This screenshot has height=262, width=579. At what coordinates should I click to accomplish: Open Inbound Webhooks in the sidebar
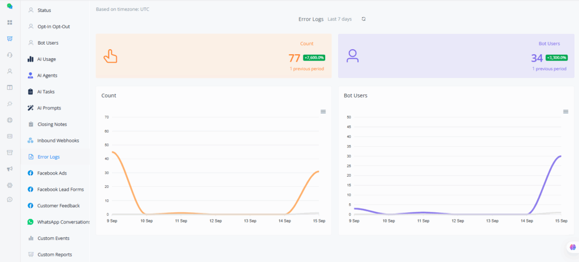coord(58,141)
